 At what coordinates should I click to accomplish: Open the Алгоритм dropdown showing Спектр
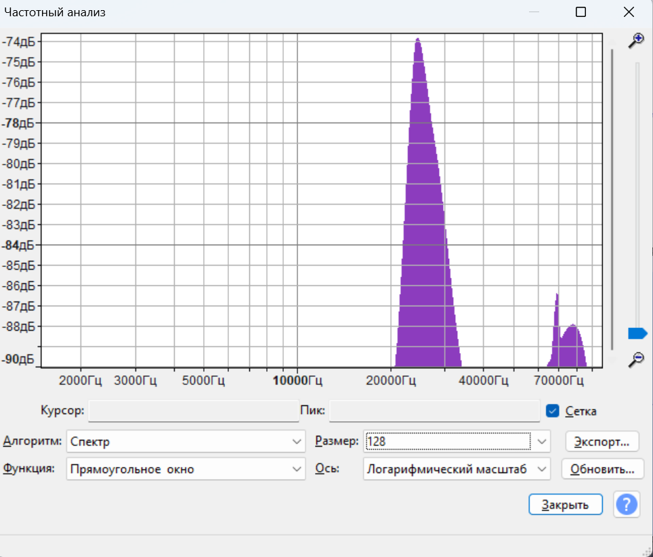186,441
